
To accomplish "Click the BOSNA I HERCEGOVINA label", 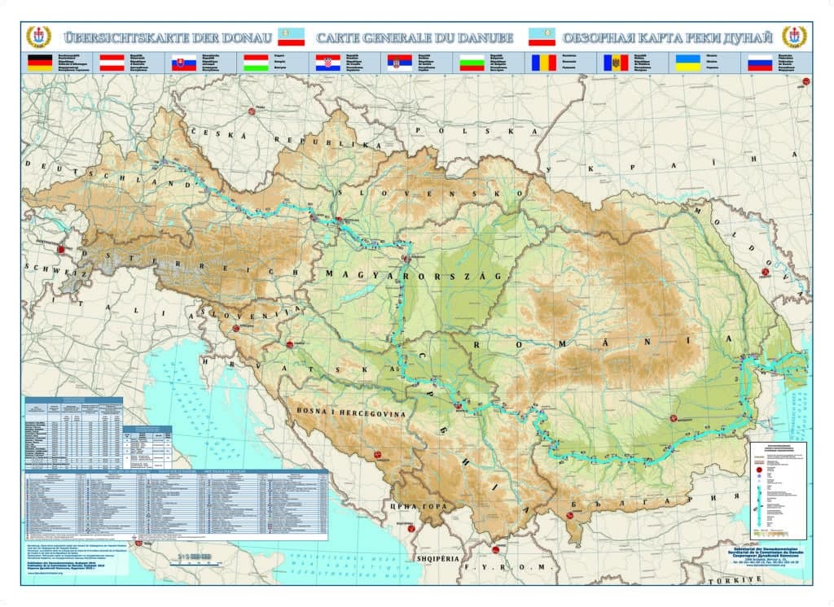I will pos(351,413).
